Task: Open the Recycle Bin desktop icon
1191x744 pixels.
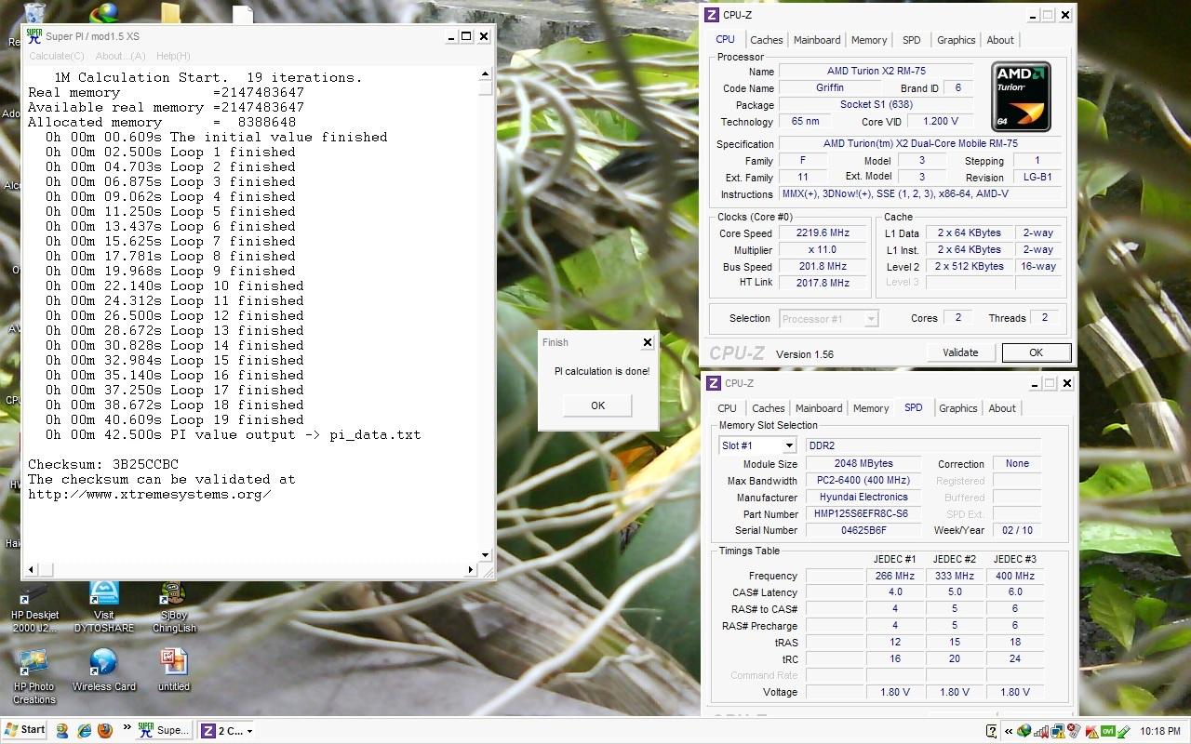Action: [x=34, y=12]
